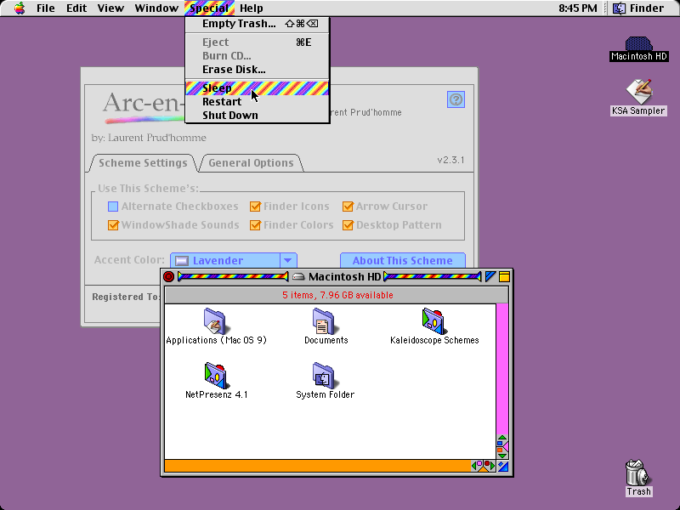This screenshot has width=680, height=510.
Task: Click the yellow WindowShade box of Macintosh HD window
Action: (504, 276)
